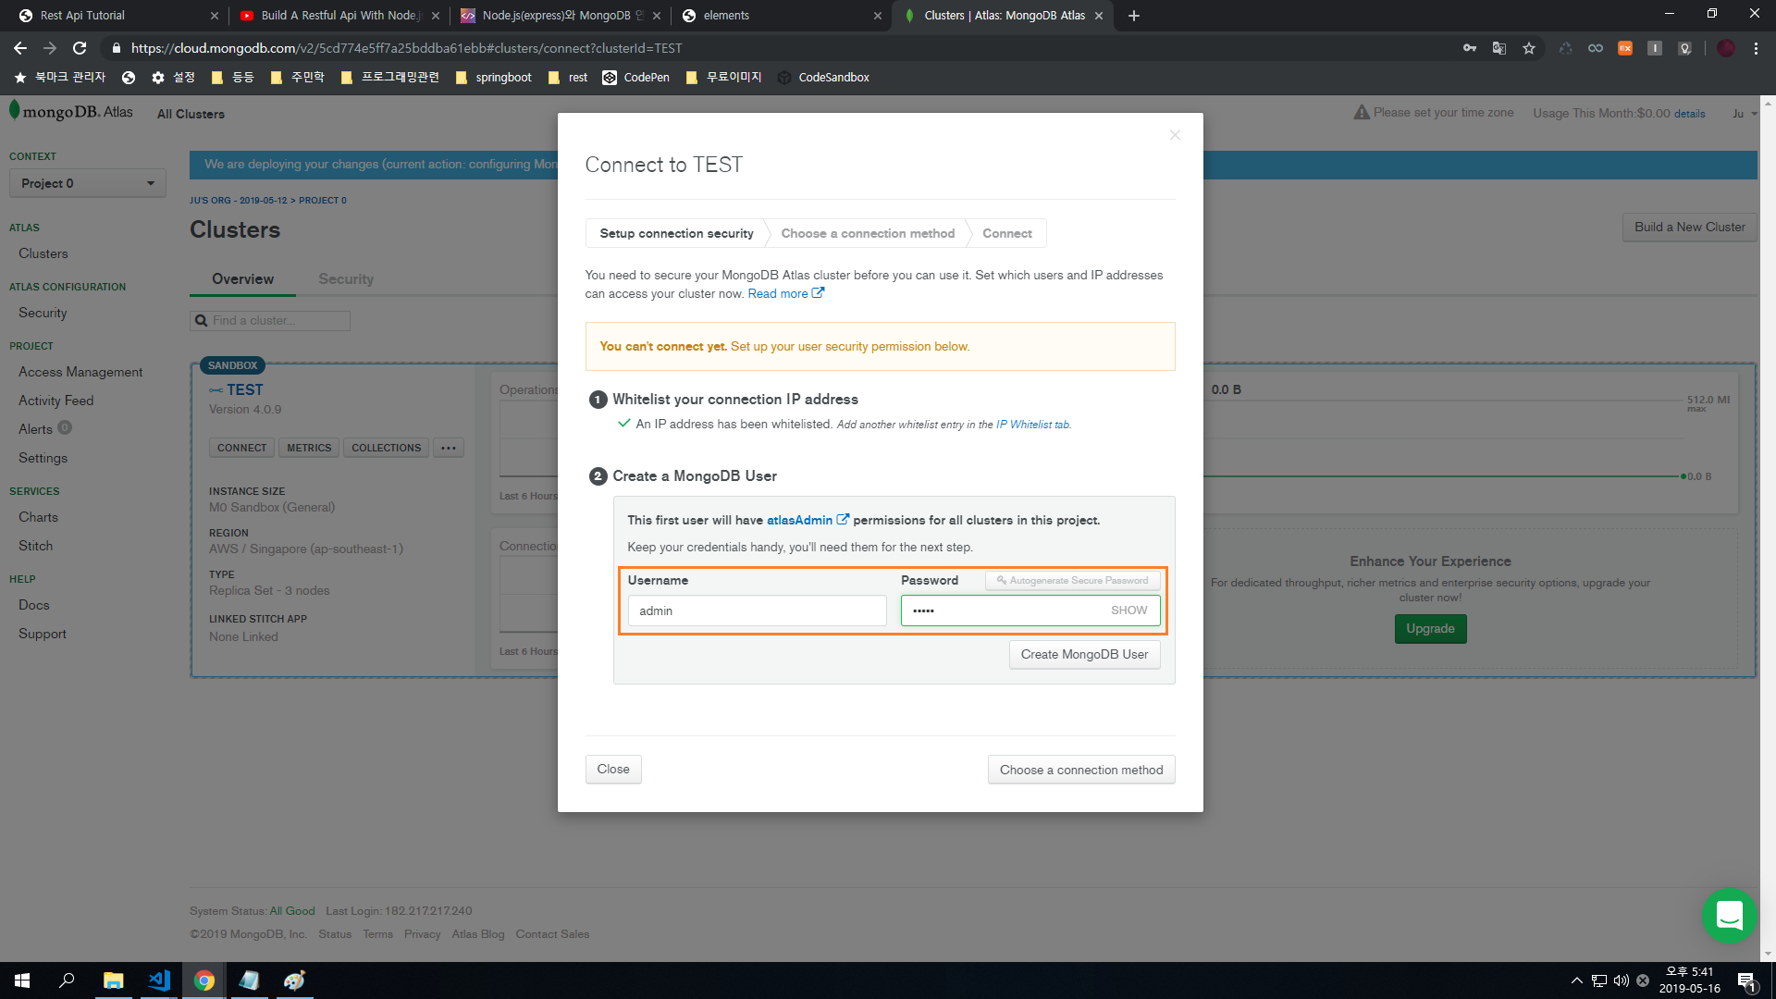Click the METRICS button on TEST cluster

click(x=309, y=448)
